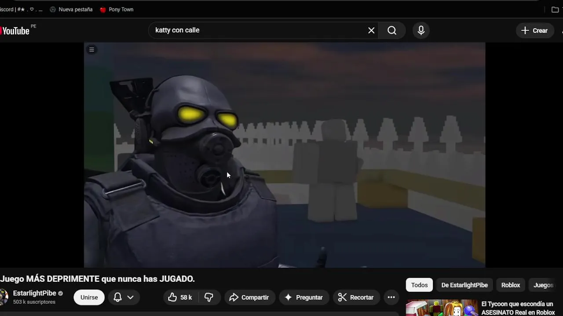Open the EstarlightPibe channel avatar
563x316 pixels.
coord(4,297)
